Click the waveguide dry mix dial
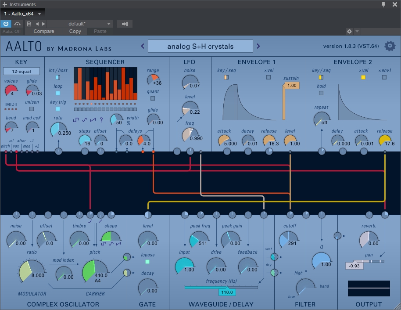401x310 pixels. [x=274, y=273]
